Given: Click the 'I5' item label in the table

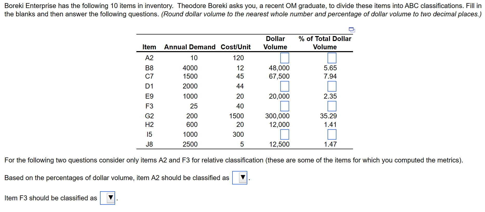Looking at the screenshot, I should 149,134.
